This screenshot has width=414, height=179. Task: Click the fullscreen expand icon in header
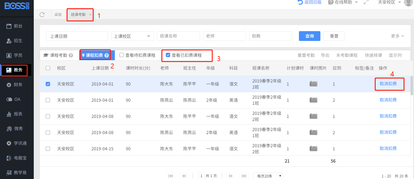366,2
